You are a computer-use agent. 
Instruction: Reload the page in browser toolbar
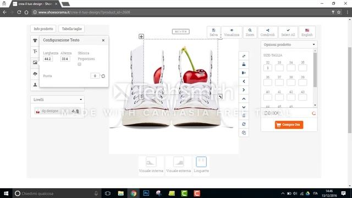[19, 12]
